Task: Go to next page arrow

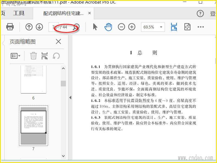Action: 39,27
